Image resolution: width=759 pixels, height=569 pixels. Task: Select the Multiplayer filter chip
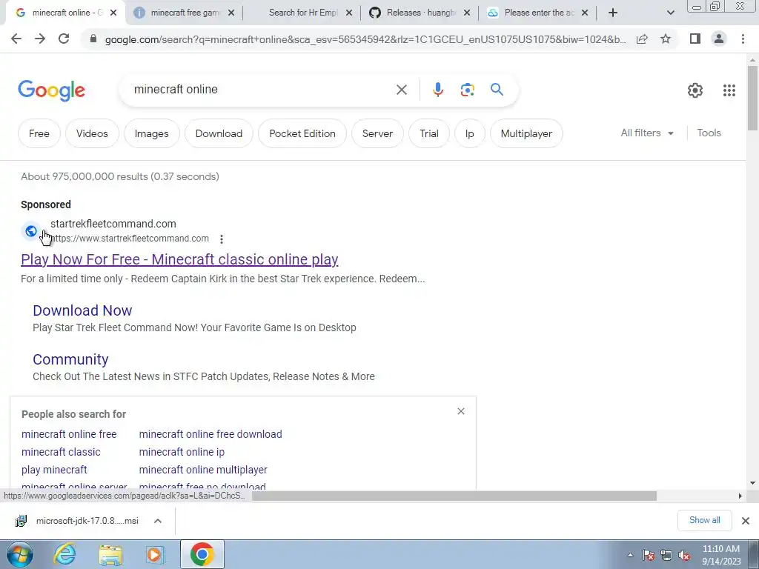pyautogui.click(x=526, y=133)
